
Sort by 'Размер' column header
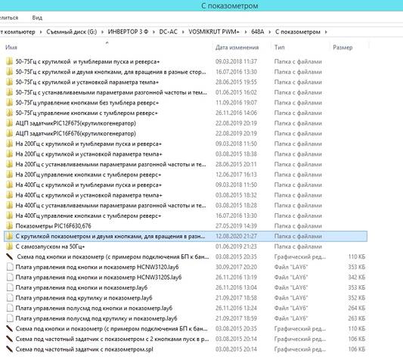[x=343, y=48]
